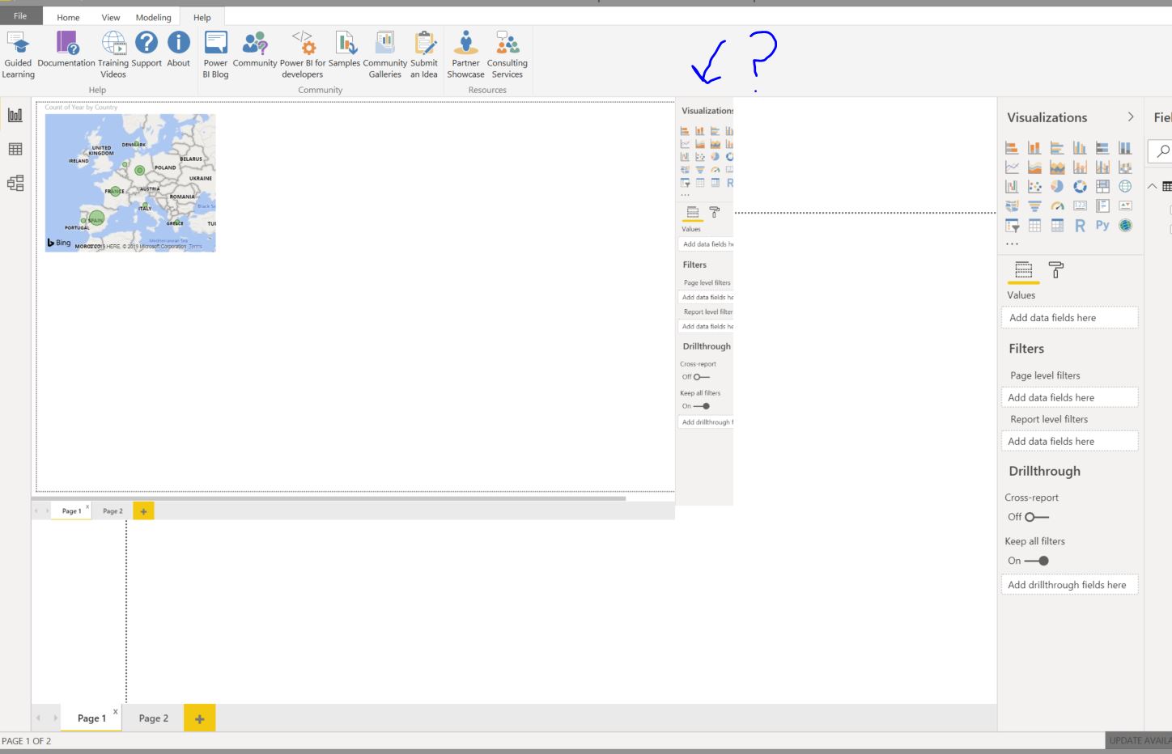This screenshot has height=754, width=1172.
Task: Click the horizontal scrollbar below the small canvas
Action: pos(330,498)
